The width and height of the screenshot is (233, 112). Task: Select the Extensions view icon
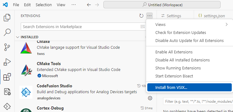click(x=7, y=77)
